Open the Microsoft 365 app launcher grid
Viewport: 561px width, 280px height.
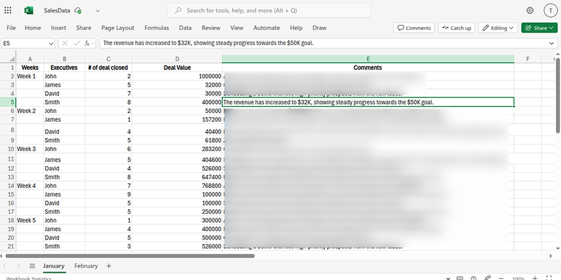8,10
